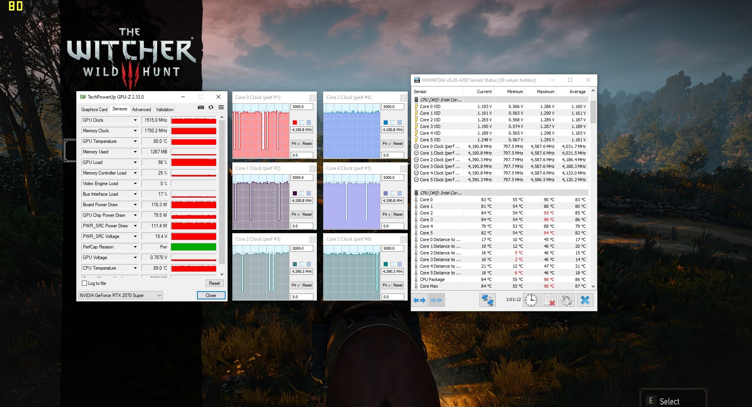Click HWiNFO64 title bar app icon
Screen dimensions: 752x407
tap(417, 80)
